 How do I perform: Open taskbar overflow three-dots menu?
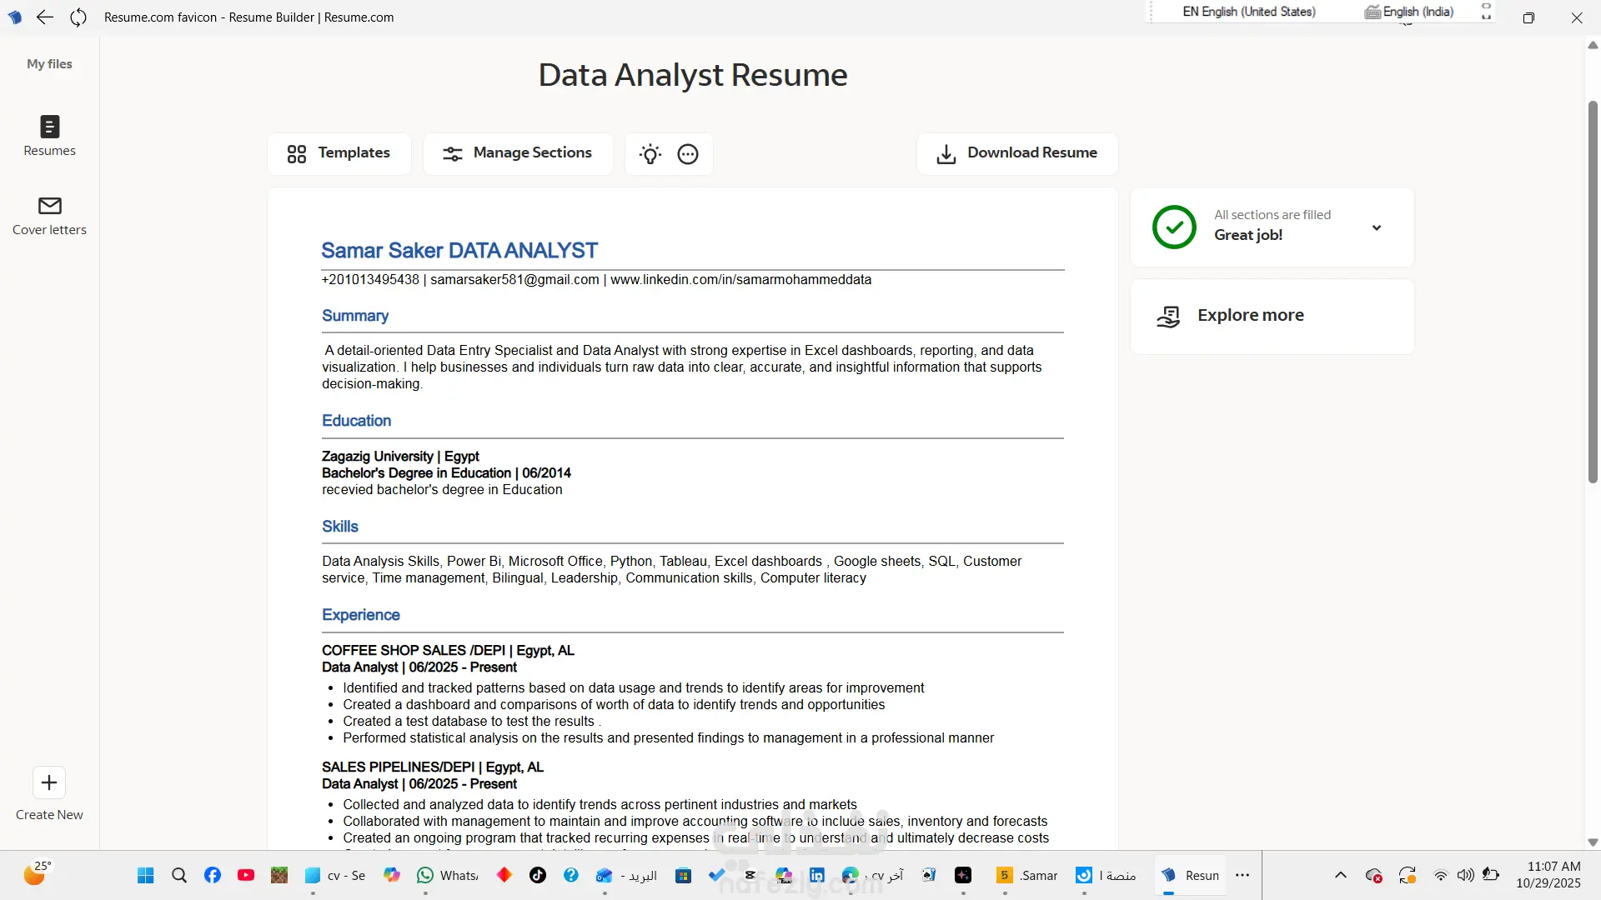(x=1242, y=875)
